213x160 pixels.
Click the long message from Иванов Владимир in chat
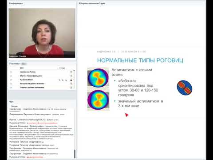[x=41, y=132]
